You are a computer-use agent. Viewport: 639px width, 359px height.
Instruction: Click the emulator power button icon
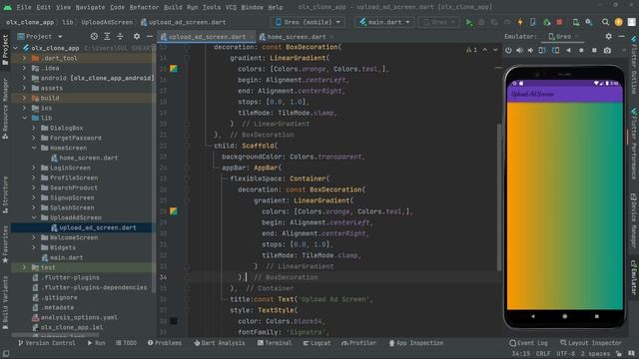[508, 51]
